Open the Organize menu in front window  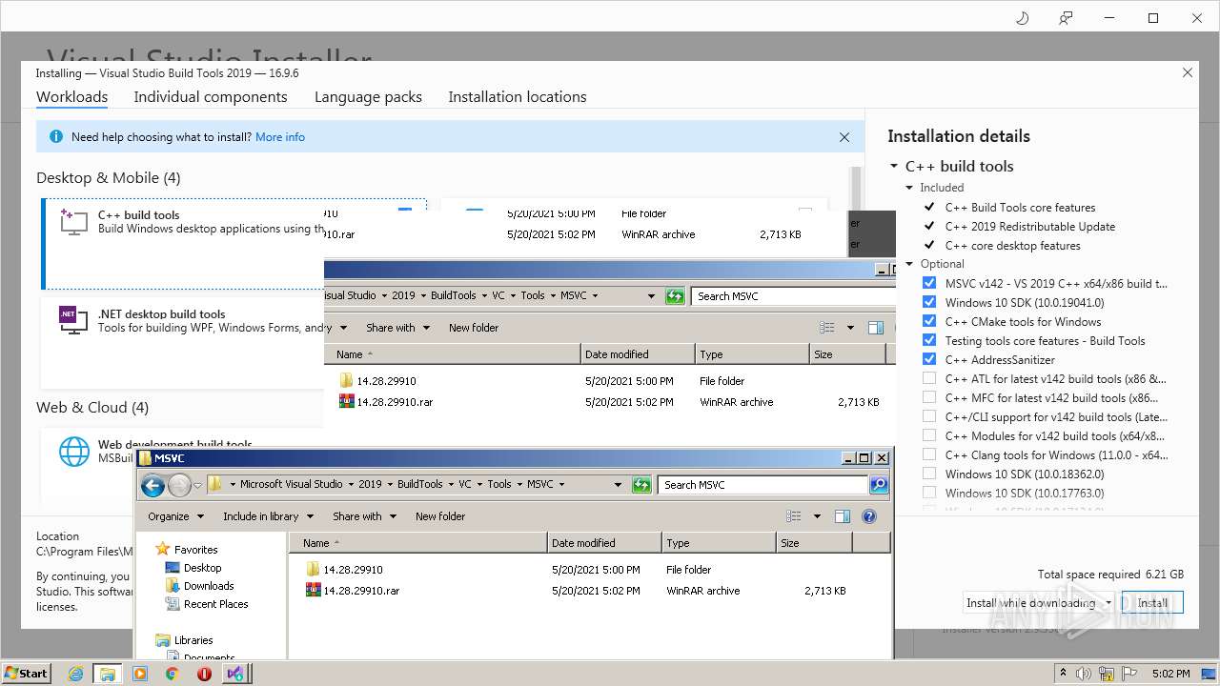[175, 516]
